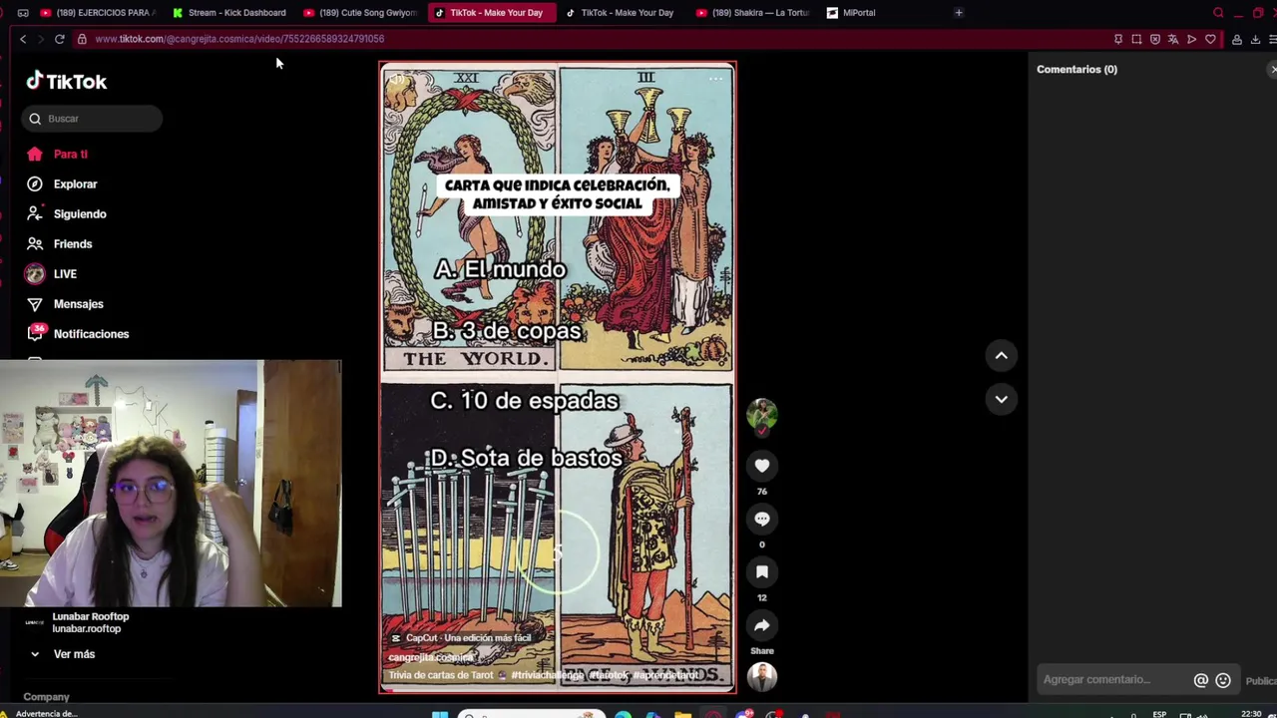Click the ad blocker shield icon
Viewport: 1277px width, 718px height.
[1155, 39]
